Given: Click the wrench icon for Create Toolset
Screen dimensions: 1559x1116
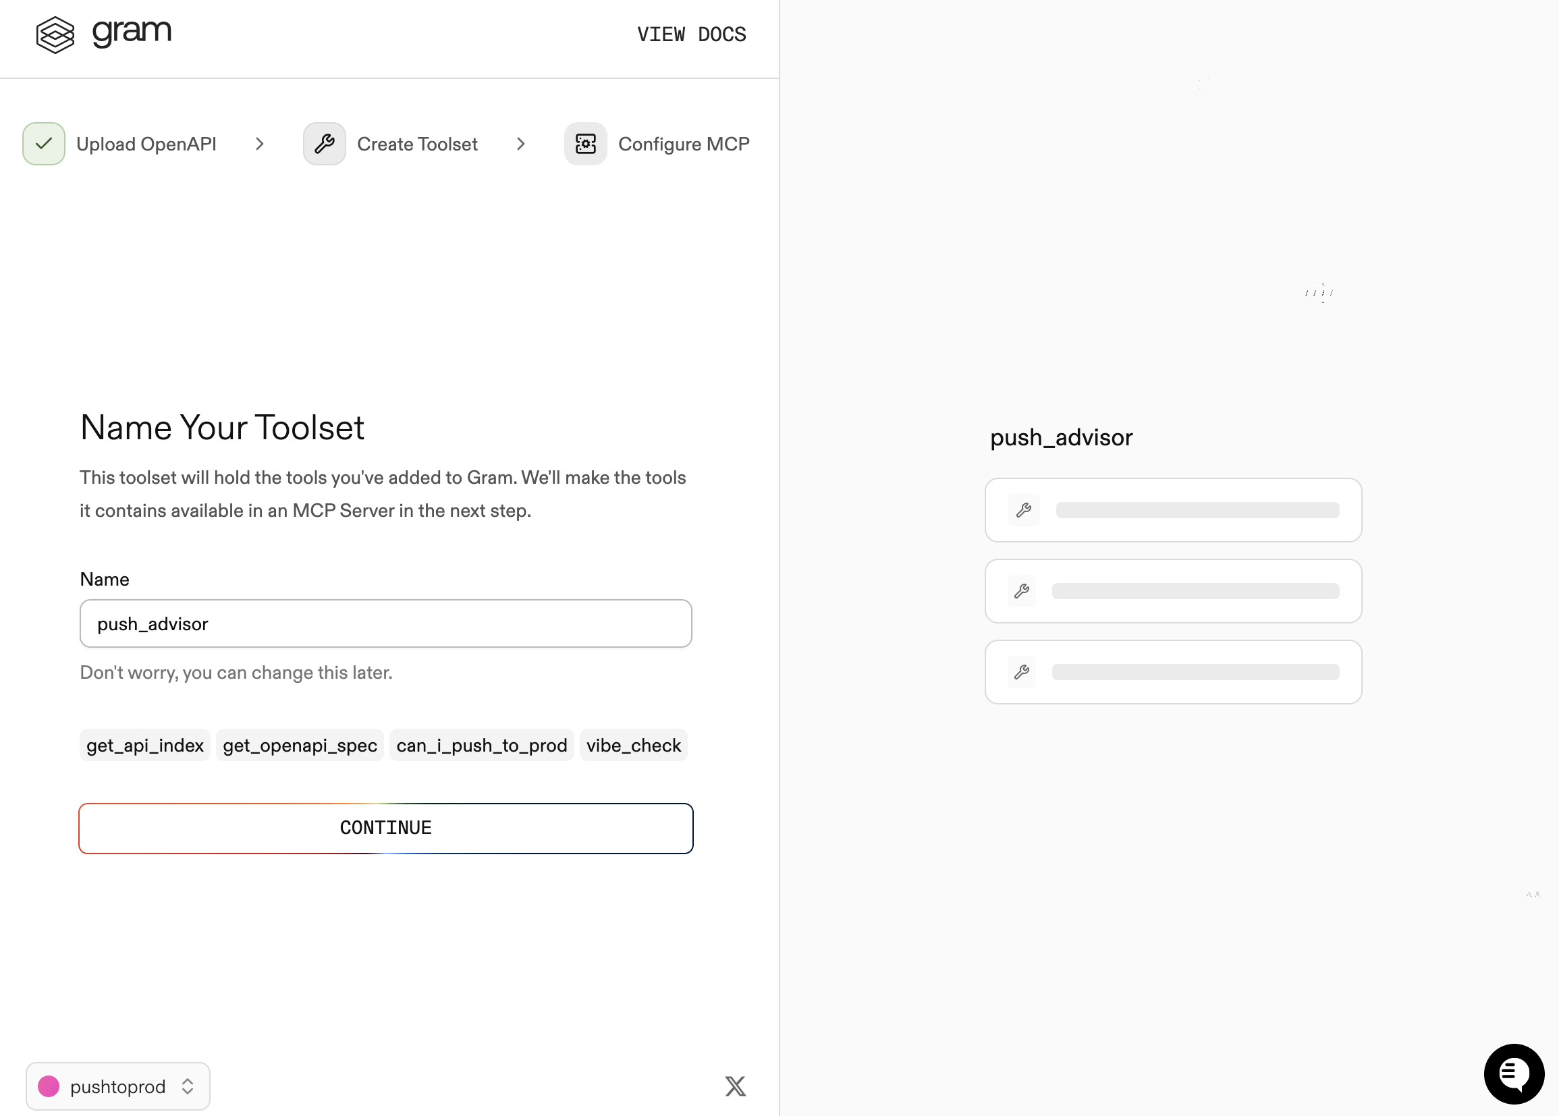Looking at the screenshot, I should (x=324, y=144).
